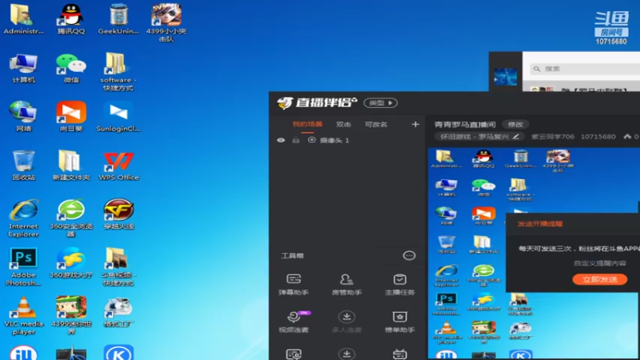Toggle the lock on 摄像头 1 source
The width and height of the screenshot is (640, 360).
click(296, 140)
